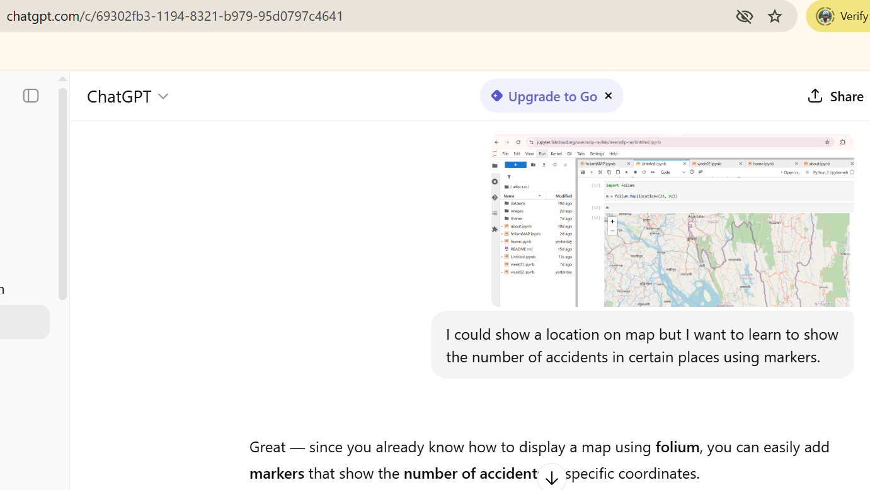Click the sidebar scroll-up arrow
This screenshot has height=490, width=870.
click(x=62, y=79)
